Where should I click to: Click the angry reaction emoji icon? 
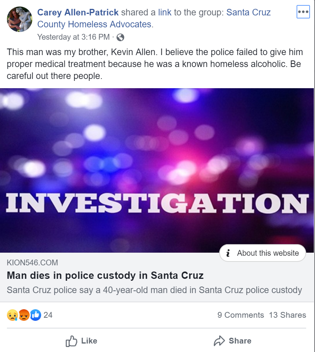24,315
